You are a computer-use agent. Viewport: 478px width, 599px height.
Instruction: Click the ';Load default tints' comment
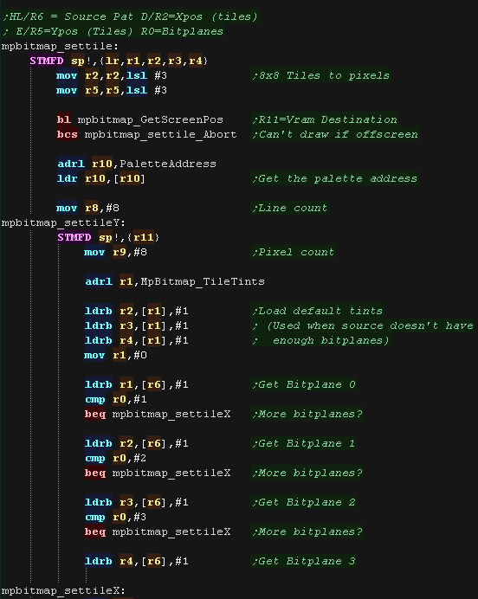317,311
